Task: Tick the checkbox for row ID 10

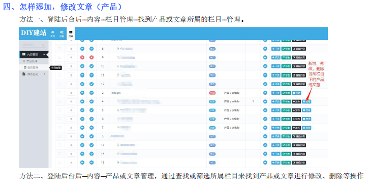Action: coord(59,66)
